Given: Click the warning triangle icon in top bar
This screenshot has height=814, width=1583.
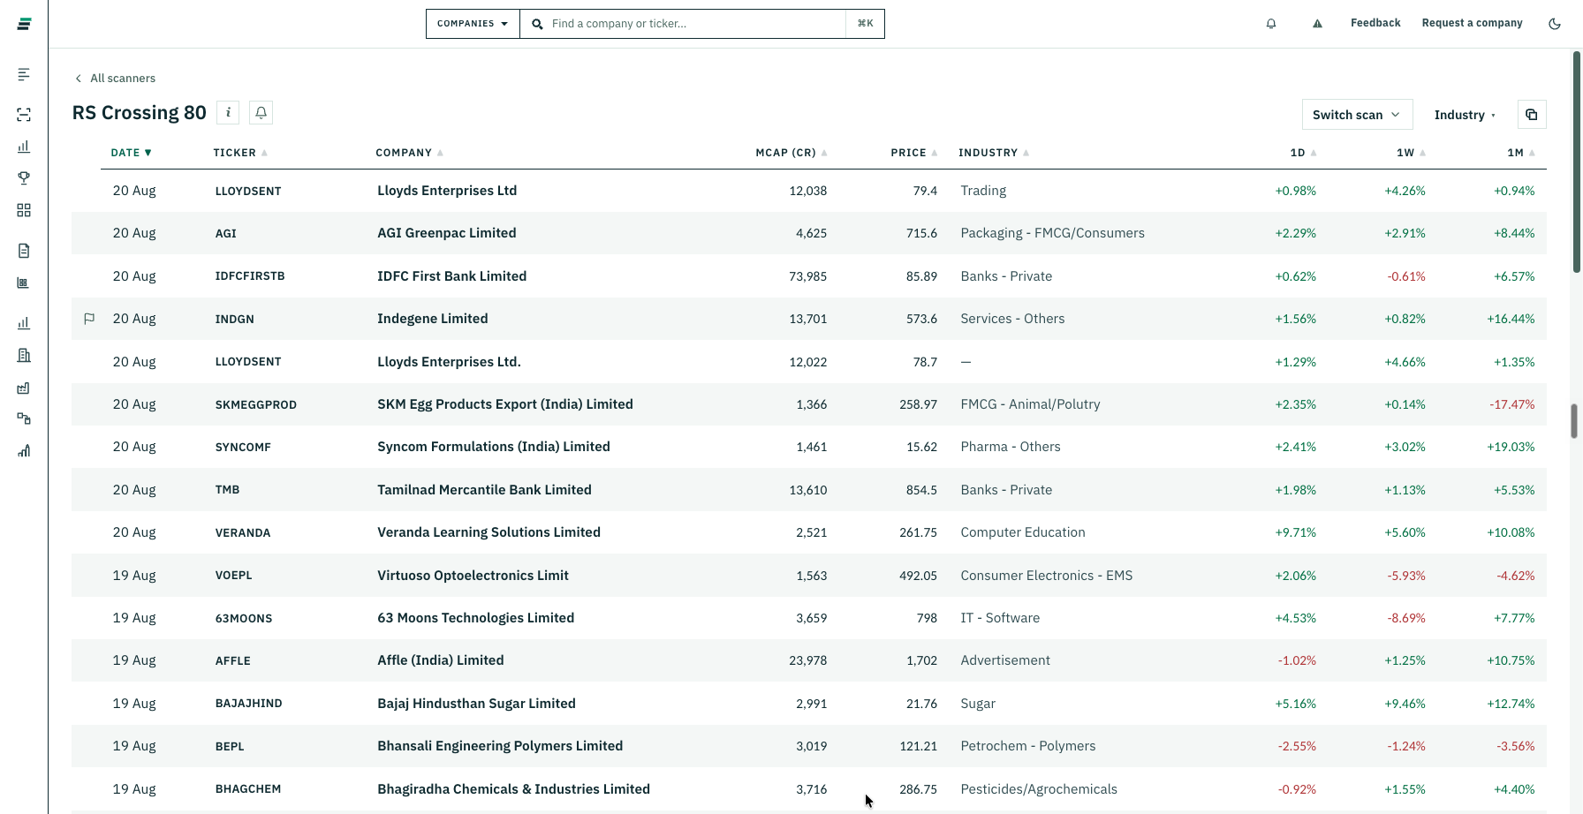Looking at the screenshot, I should click(1317, 24).
